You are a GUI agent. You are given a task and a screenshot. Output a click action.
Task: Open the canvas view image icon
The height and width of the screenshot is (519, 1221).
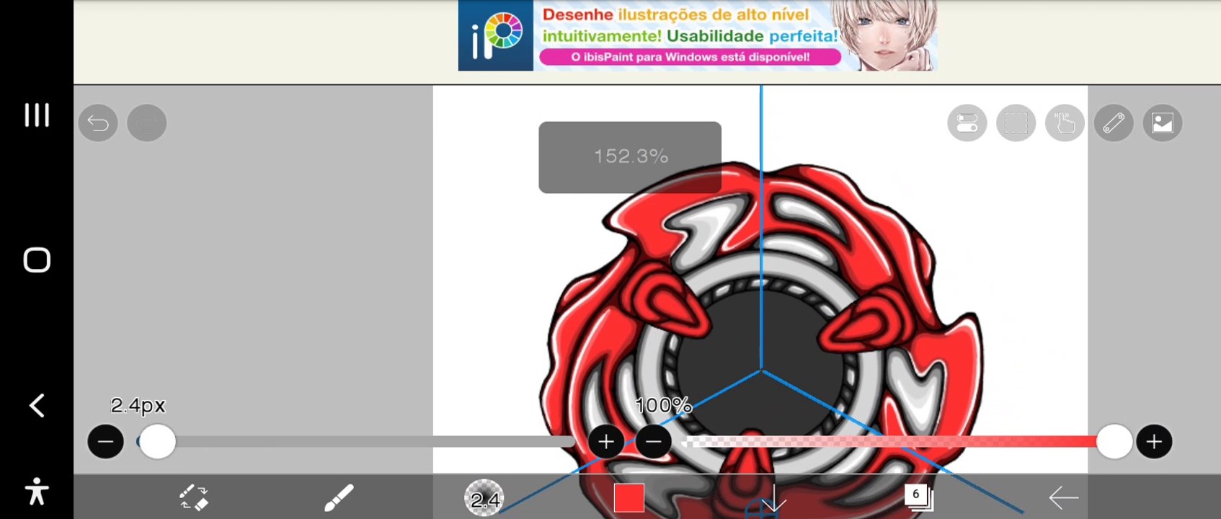coord(1163,123)
